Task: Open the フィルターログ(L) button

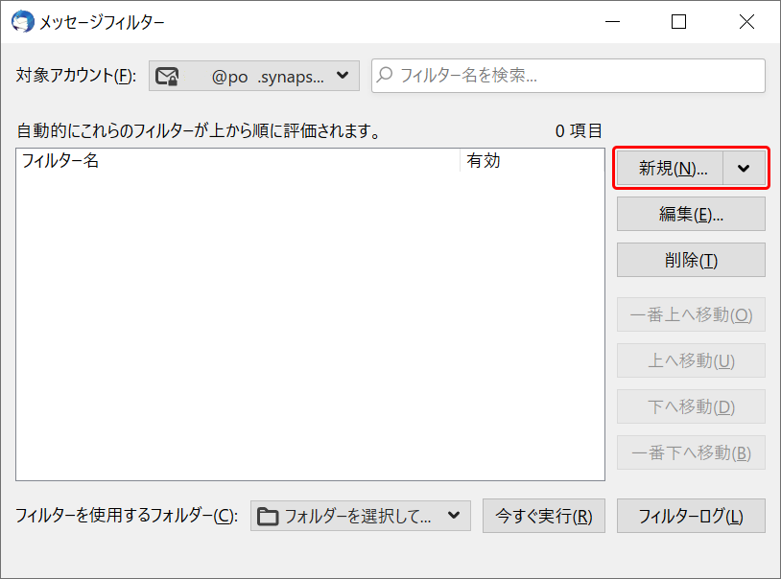Action: [x=692, y=516]
